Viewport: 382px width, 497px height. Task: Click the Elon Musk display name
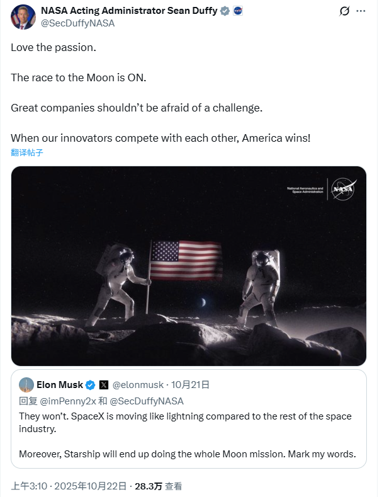click(60, 384)
